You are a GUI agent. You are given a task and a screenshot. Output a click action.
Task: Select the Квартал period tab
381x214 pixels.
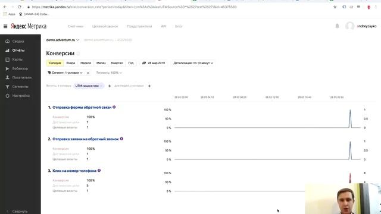pos(117,63)
